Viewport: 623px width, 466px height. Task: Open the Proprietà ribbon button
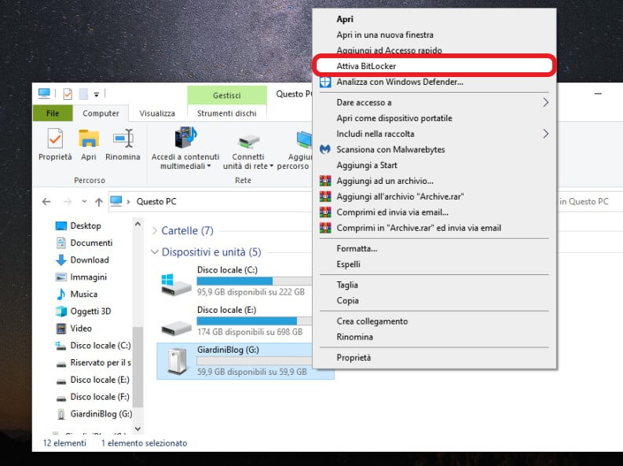[x=55, y=145]
